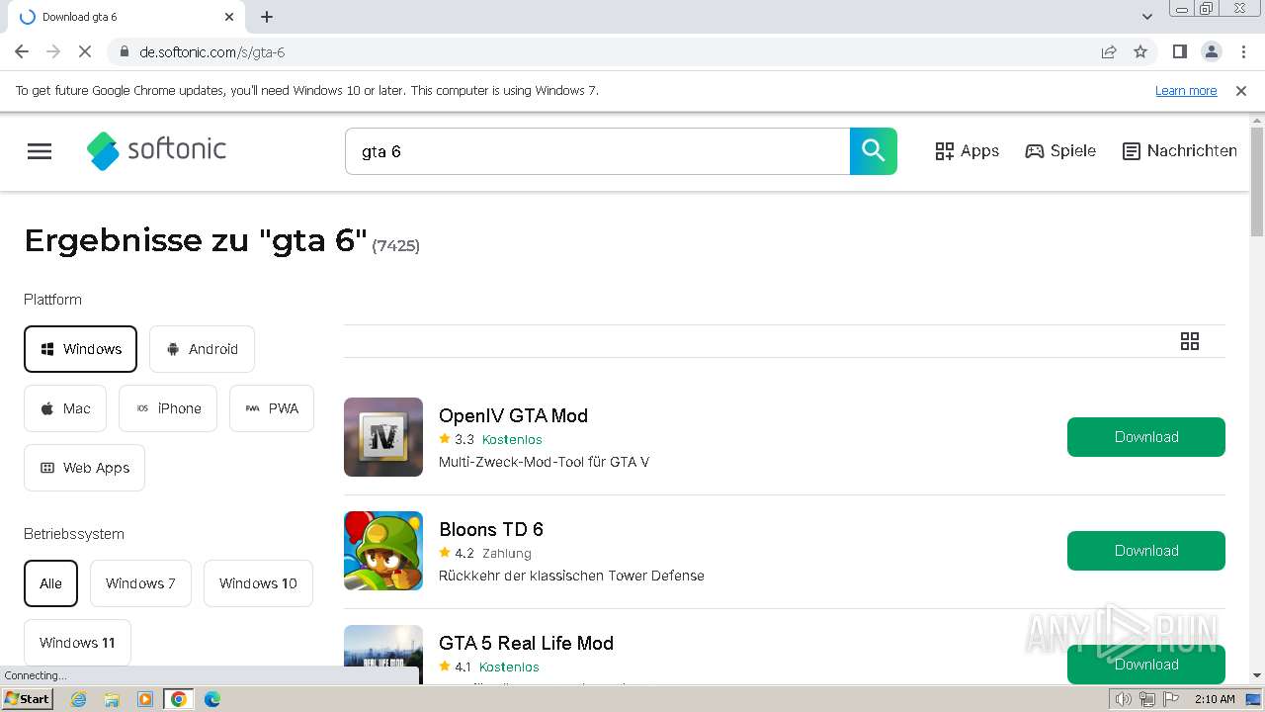Filter by Windows 10
The image size is (1265, 712).
tap(258, 583)
